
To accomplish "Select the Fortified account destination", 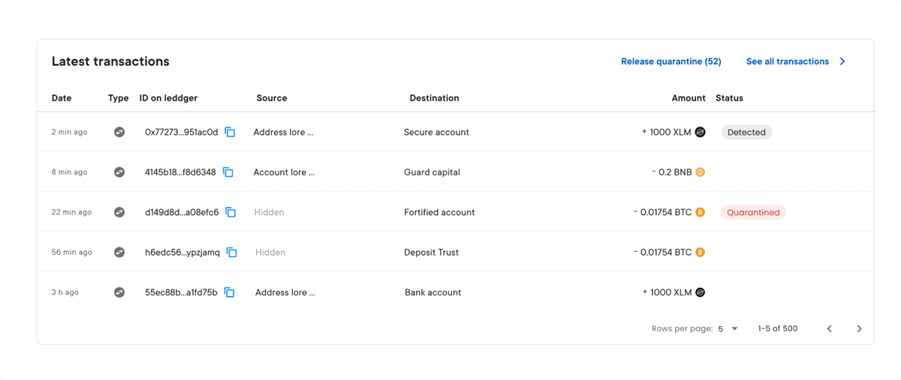I will pos(439,213).
